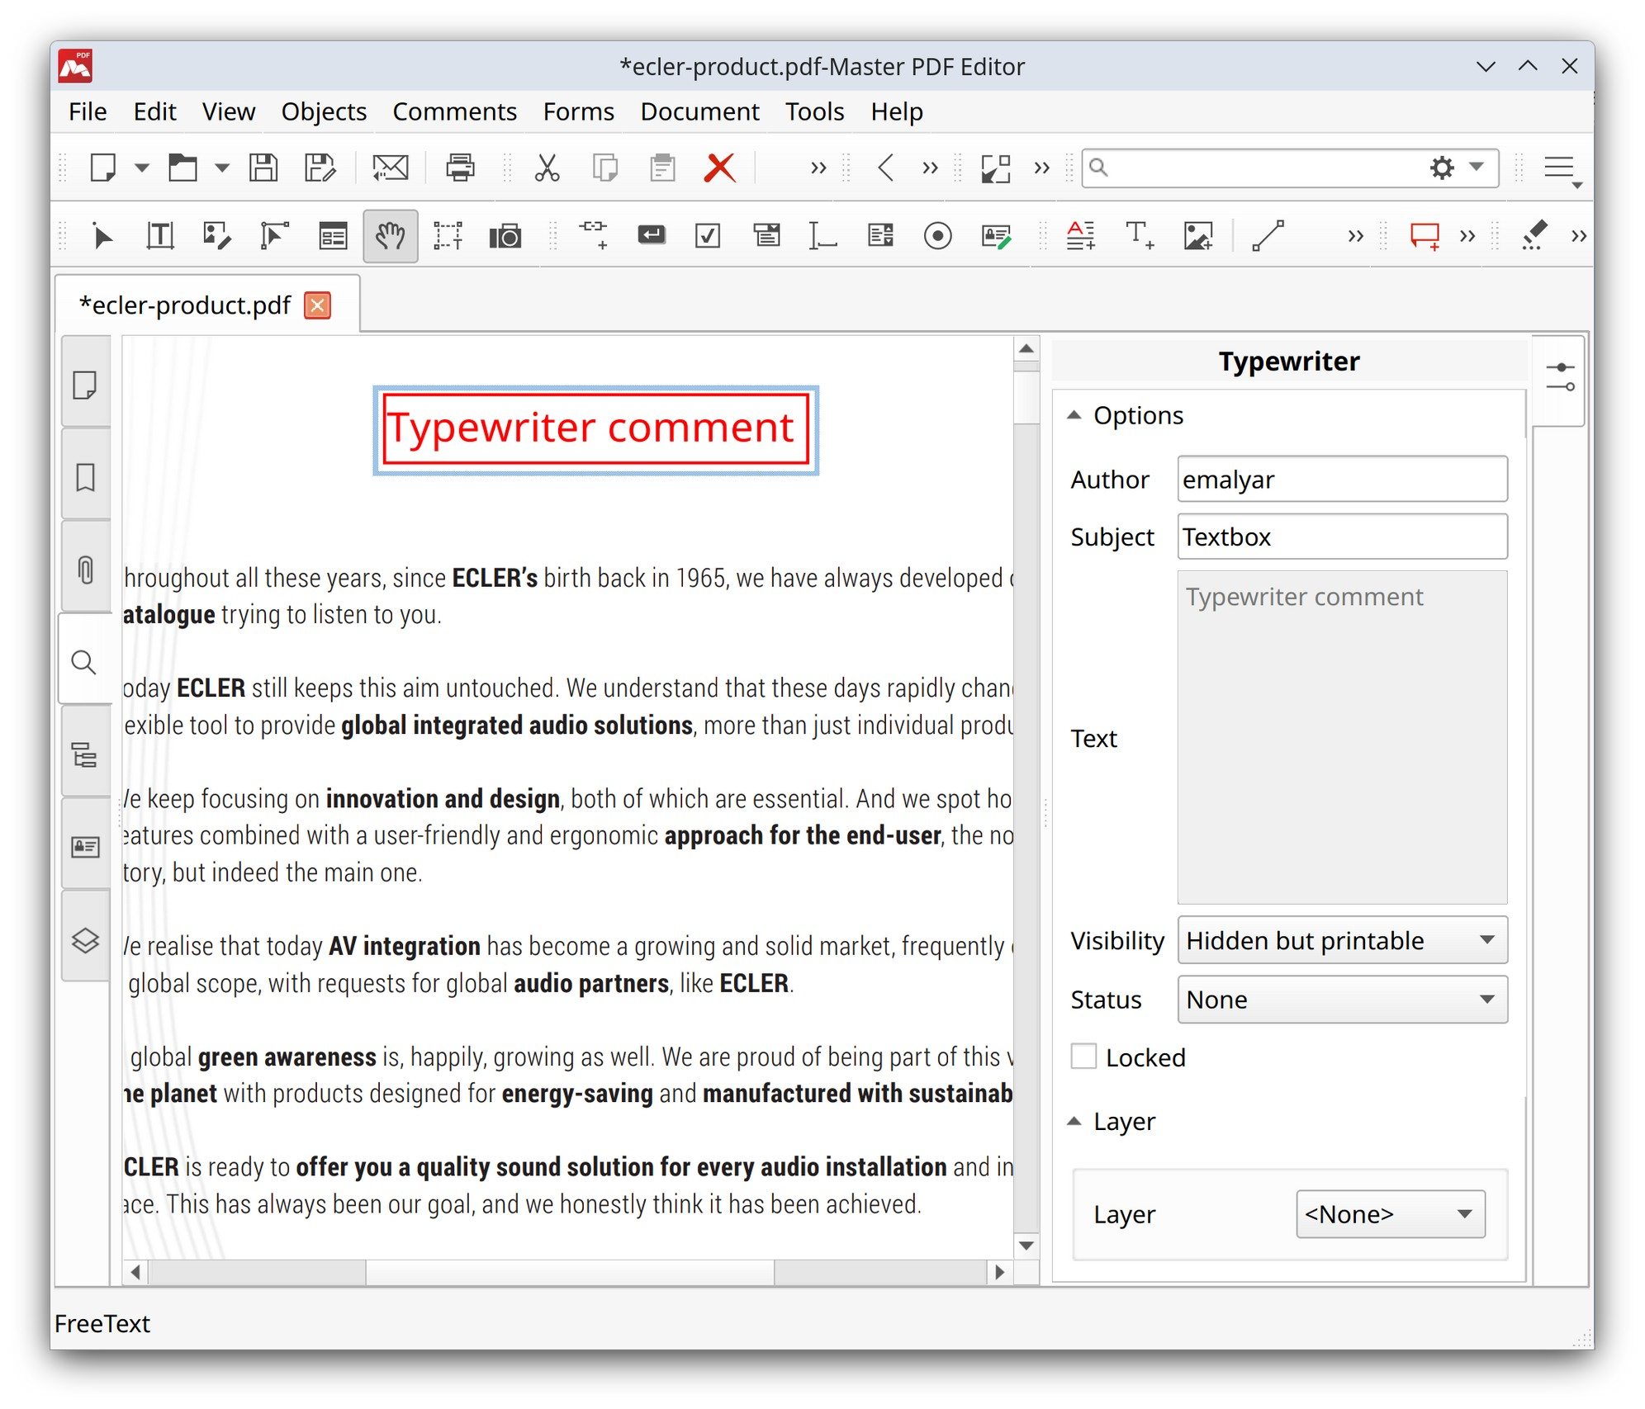Image resolution: width=1645 pixels, height=1409 pixels.
Task: Click the Copy icon
Action: (605, 168)
